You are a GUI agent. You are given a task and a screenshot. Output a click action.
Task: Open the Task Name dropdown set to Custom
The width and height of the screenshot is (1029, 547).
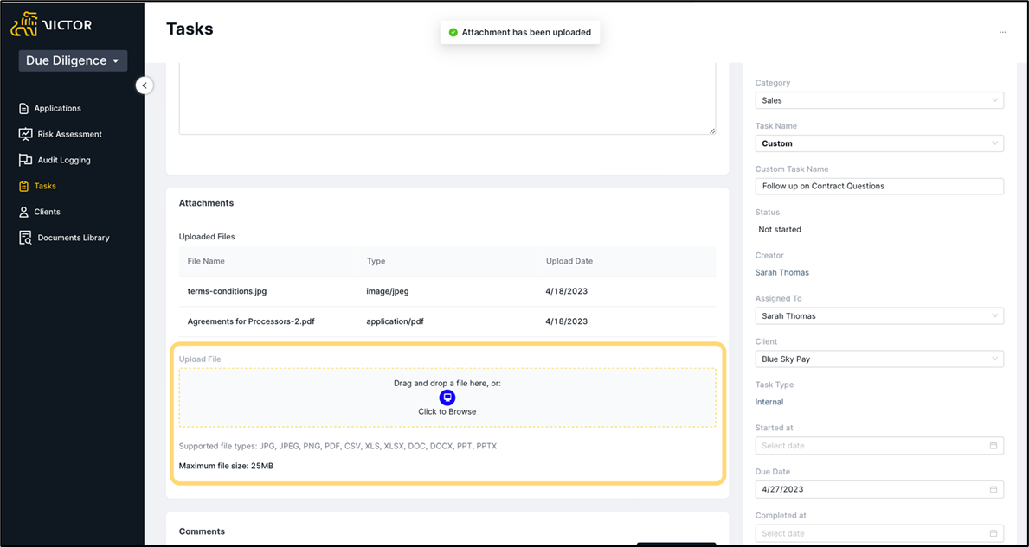[x=879, y=143]
